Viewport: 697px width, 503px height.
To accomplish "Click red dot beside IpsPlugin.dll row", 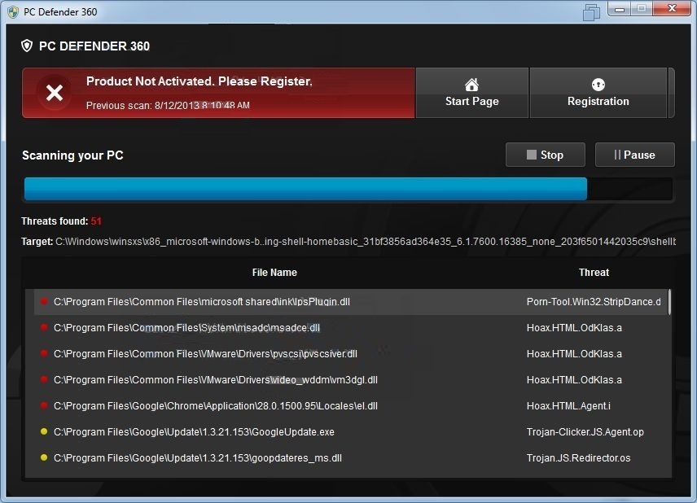I will (x=44, y=301).
